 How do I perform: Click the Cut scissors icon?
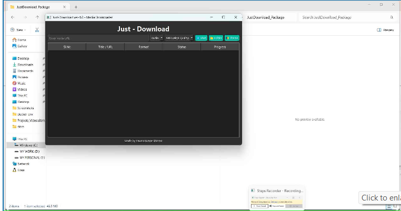tap(37, 30)
